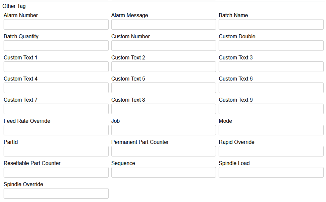The width and height of the screenshot is (326, 202).
Task: Click the Job text box
Action: point(164,130)
